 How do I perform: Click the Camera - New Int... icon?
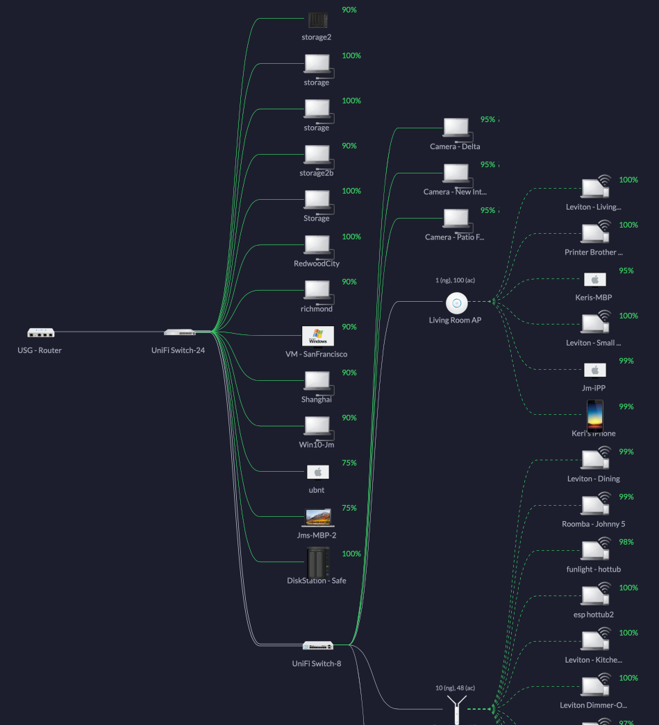click(x=458, y=175)
